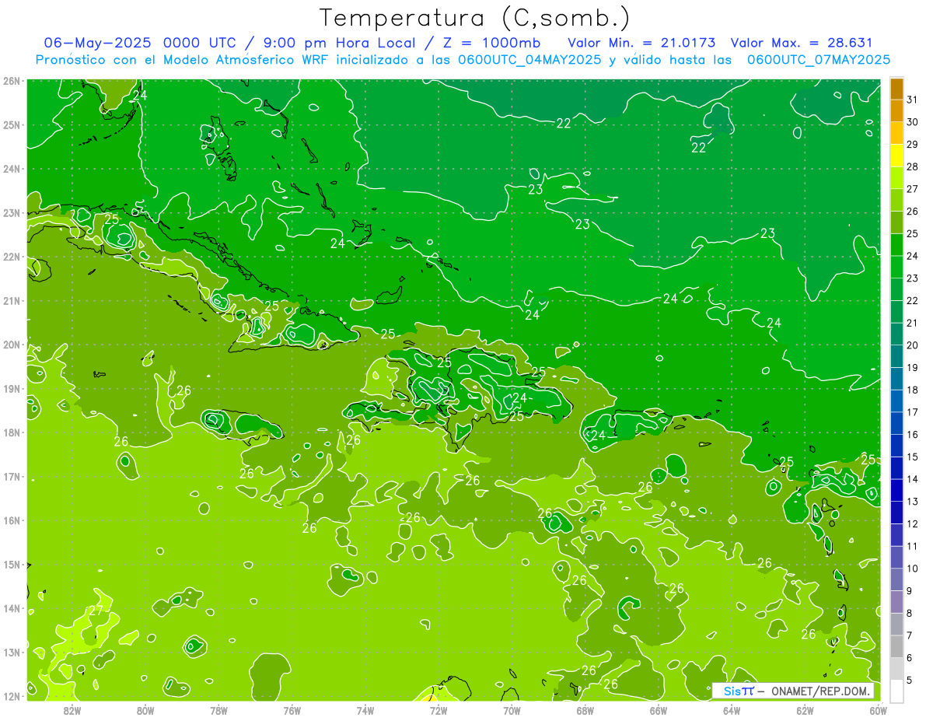Viewport: 933px width, 721px height.
Task: Click the bright yellow segment of the color scale
Action: click(x=896, y=156)
